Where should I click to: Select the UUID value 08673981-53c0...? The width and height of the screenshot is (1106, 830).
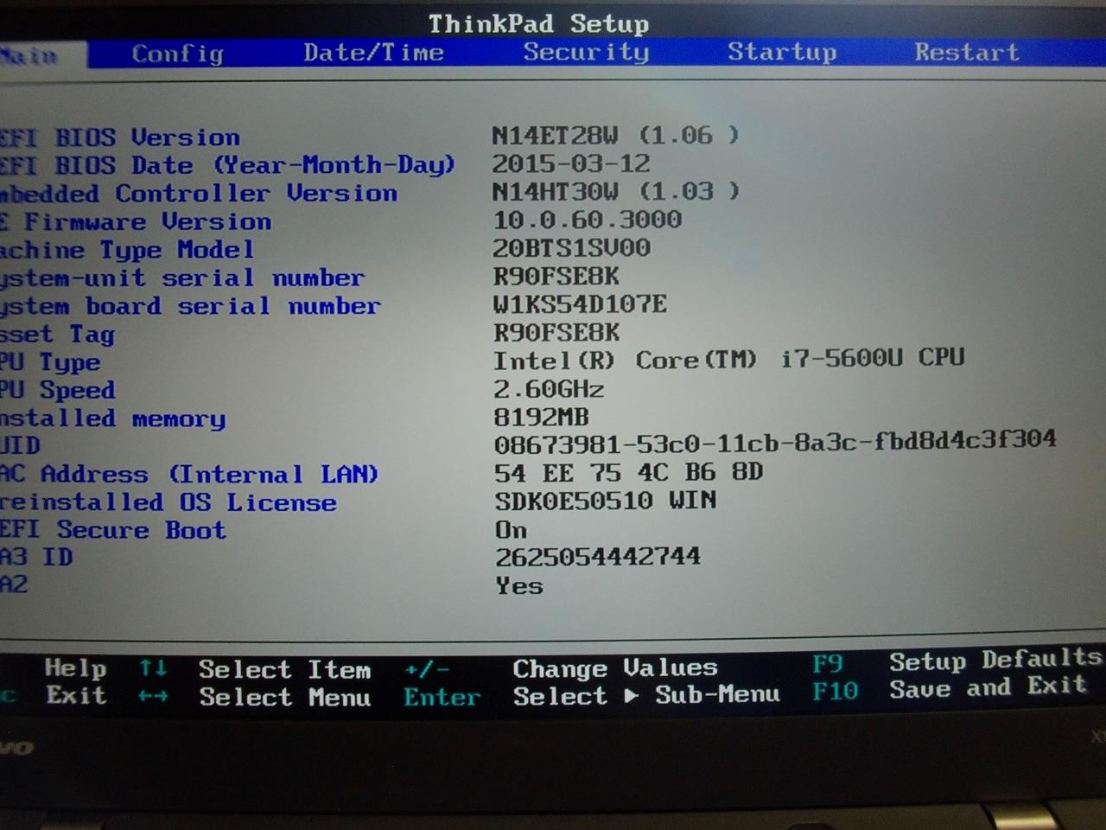pyautogui.click(x=775, y=442)
